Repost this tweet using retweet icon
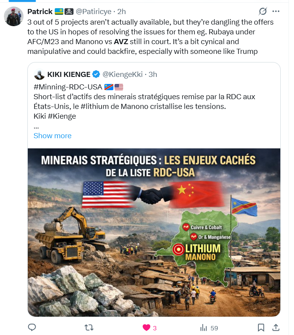The image size is (294, 335). click(x=89, y=328)
